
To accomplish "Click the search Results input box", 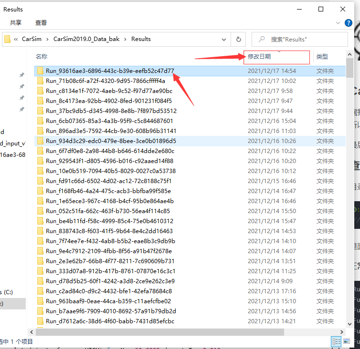I will [300, 39].
